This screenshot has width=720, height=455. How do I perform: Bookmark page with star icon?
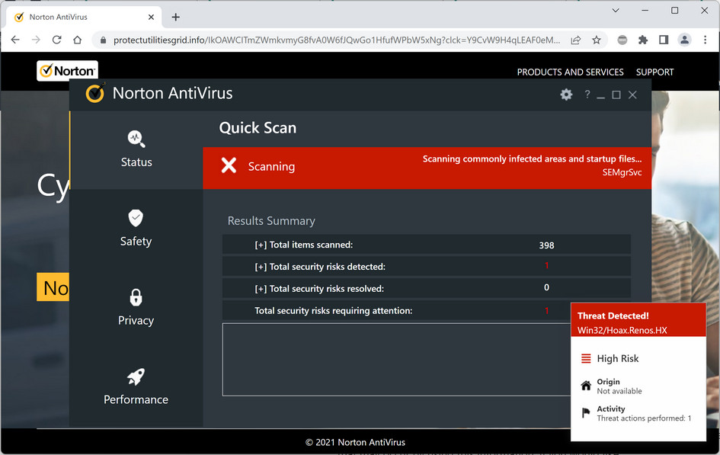(597, 40)
